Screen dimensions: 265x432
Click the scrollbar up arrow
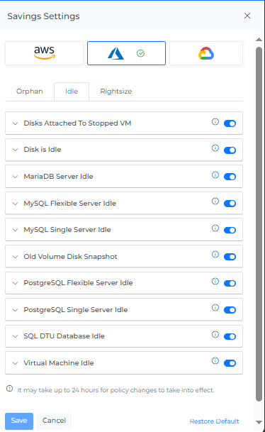(259, 40)
